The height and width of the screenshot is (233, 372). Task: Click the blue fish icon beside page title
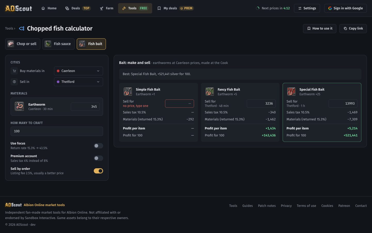tap(22, 28)
